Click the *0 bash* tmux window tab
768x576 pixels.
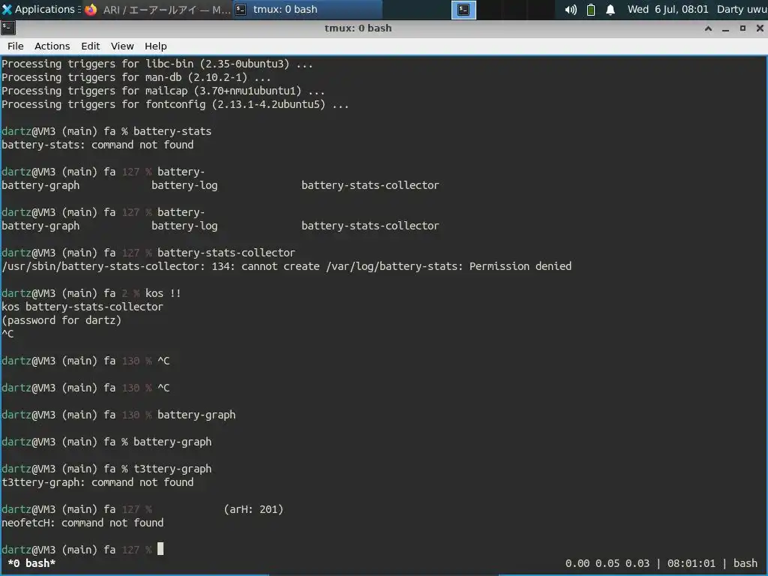click(31, 563)
